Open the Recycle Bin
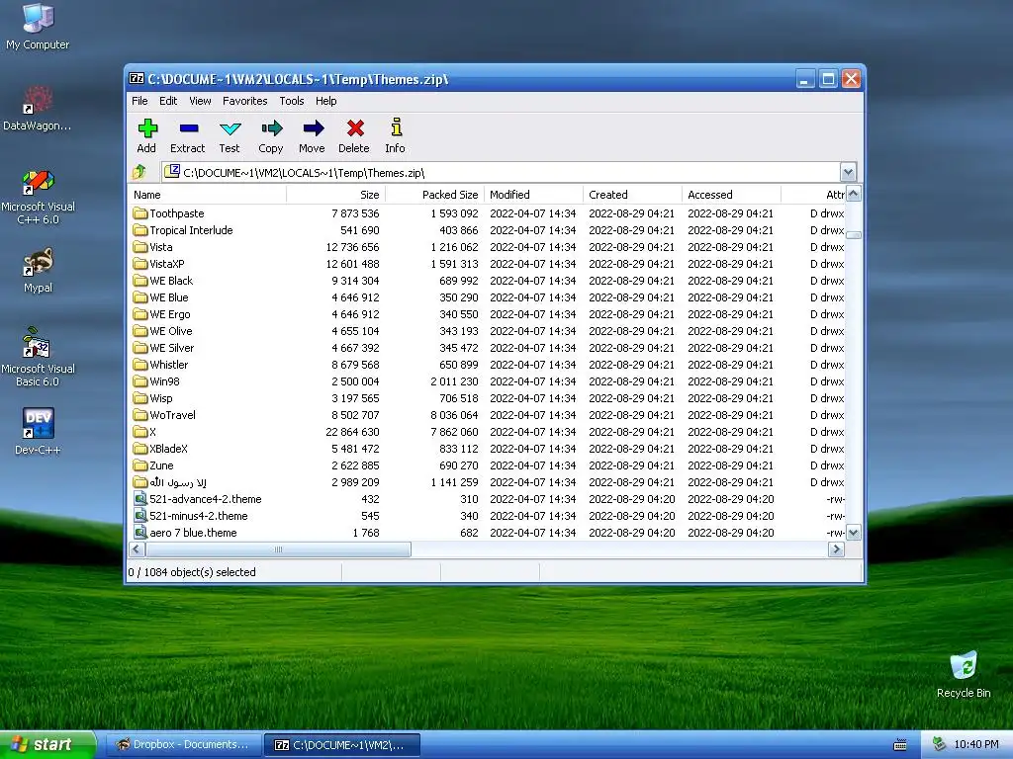The height and width of the screenshot is (759, 1013). [964, 674]
